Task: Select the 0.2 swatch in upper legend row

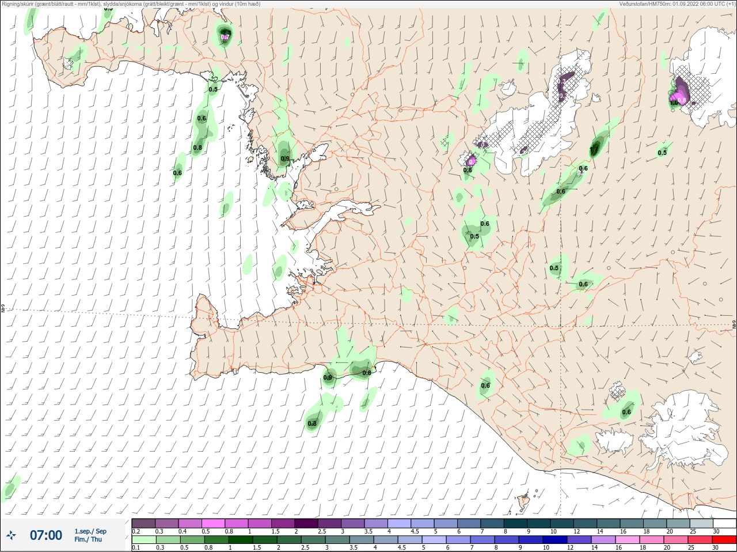Action: 143,523
